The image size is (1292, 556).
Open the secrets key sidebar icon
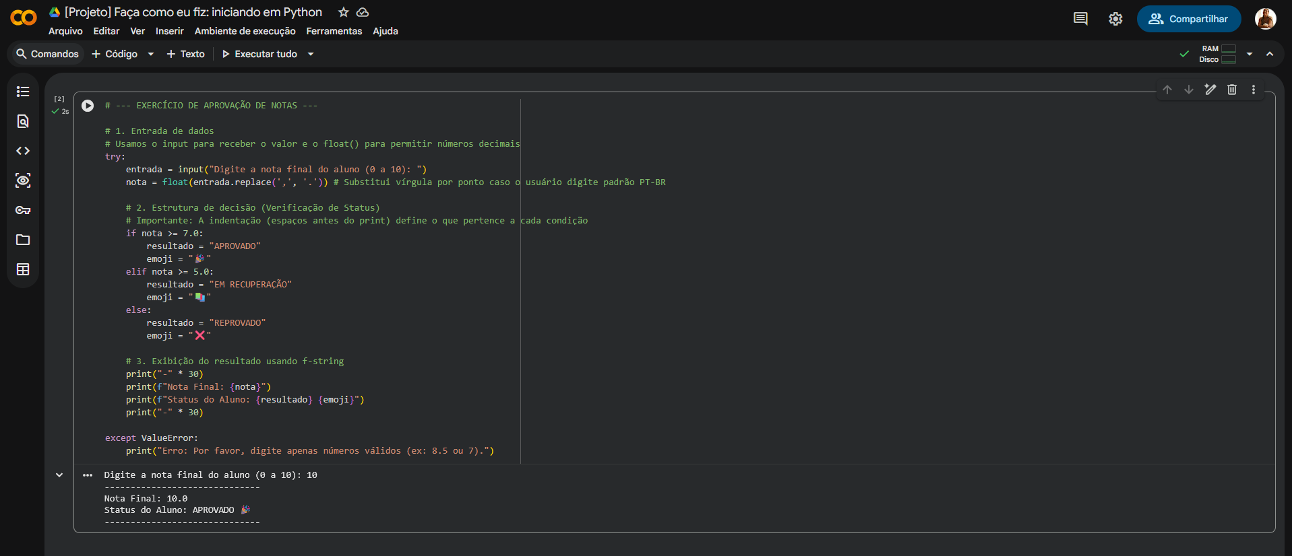pos(23,210)
